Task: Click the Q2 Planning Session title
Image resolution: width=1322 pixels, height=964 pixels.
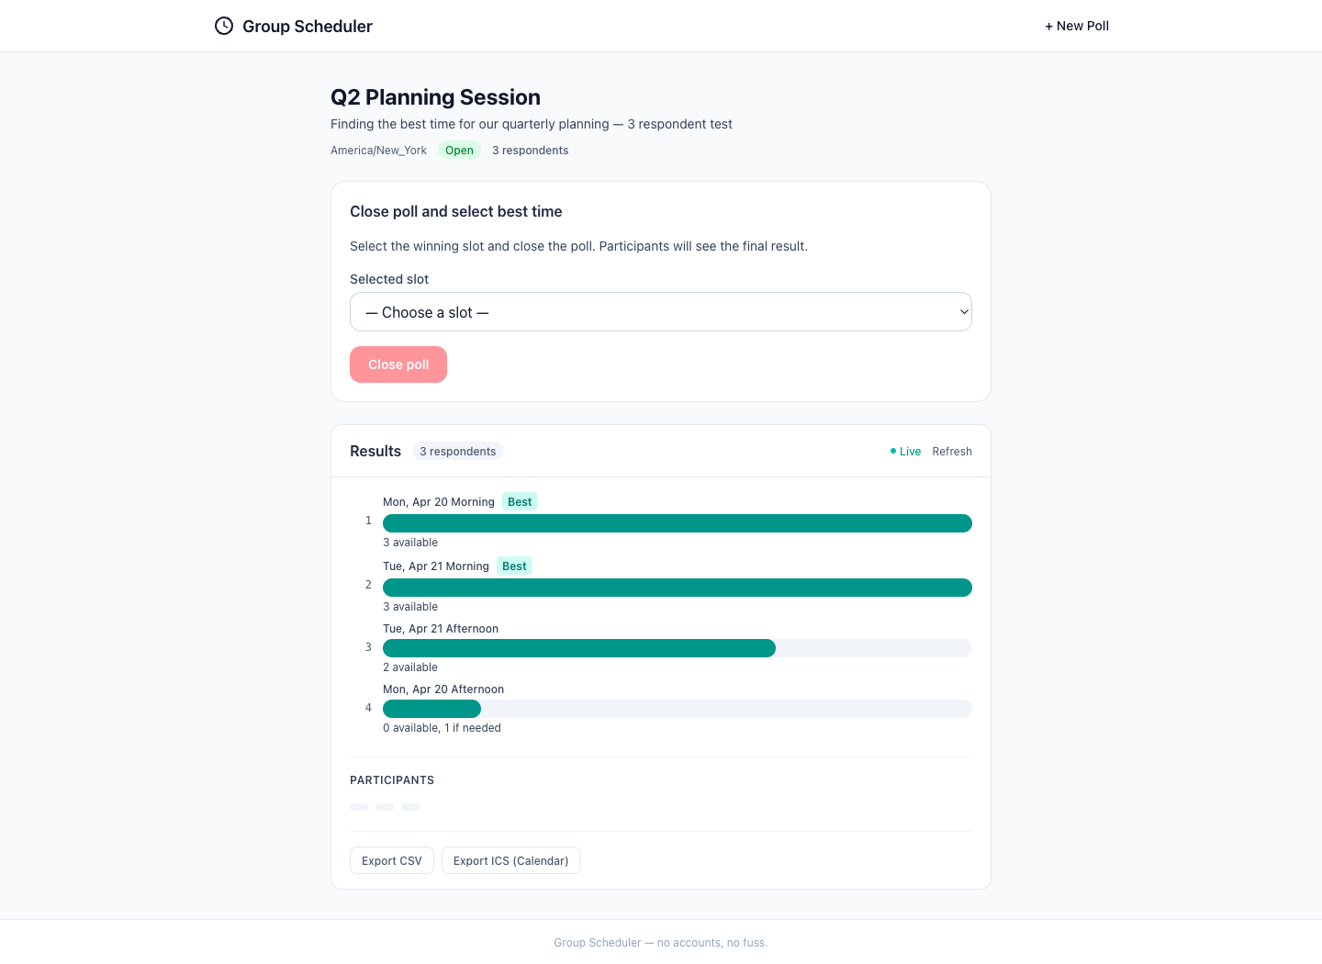Action: pyautogui.click(x=435, y=97)
